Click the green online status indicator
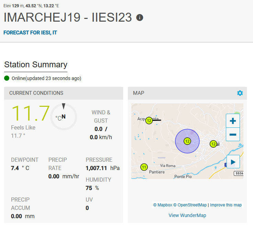Viewport: 253px width, 227px height. pyautogui.click(x=7, y=78)
